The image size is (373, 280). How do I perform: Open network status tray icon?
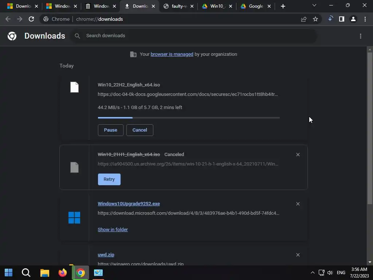(321, 273)
